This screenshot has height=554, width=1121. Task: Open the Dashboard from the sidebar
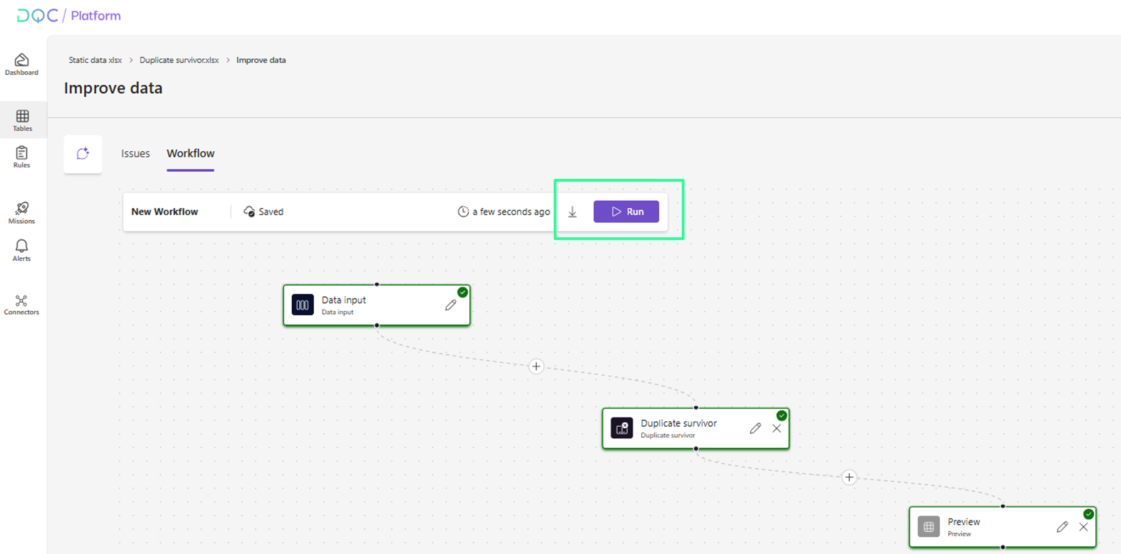point(21,64)
